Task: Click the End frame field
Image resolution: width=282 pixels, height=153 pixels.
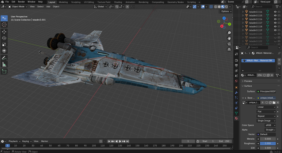Action: point(224,141)
